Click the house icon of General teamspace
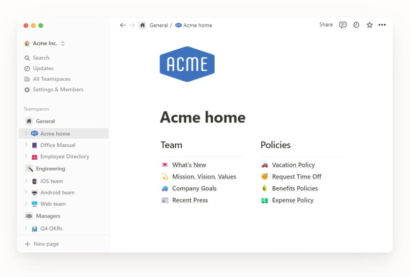Image resolution: width=410 pixels, height=277 pixels. [x=29, y=121]
